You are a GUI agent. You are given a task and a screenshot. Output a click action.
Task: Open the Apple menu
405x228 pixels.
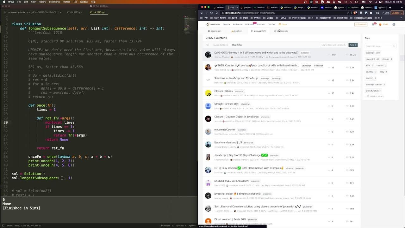click(3, 2)
